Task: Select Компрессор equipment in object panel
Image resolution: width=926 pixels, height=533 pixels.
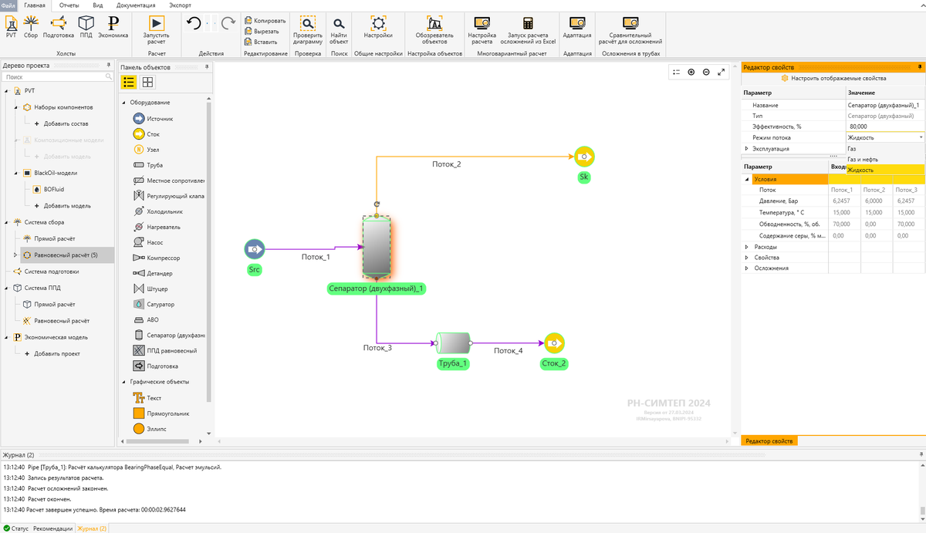Action: [x=157, y=258]
